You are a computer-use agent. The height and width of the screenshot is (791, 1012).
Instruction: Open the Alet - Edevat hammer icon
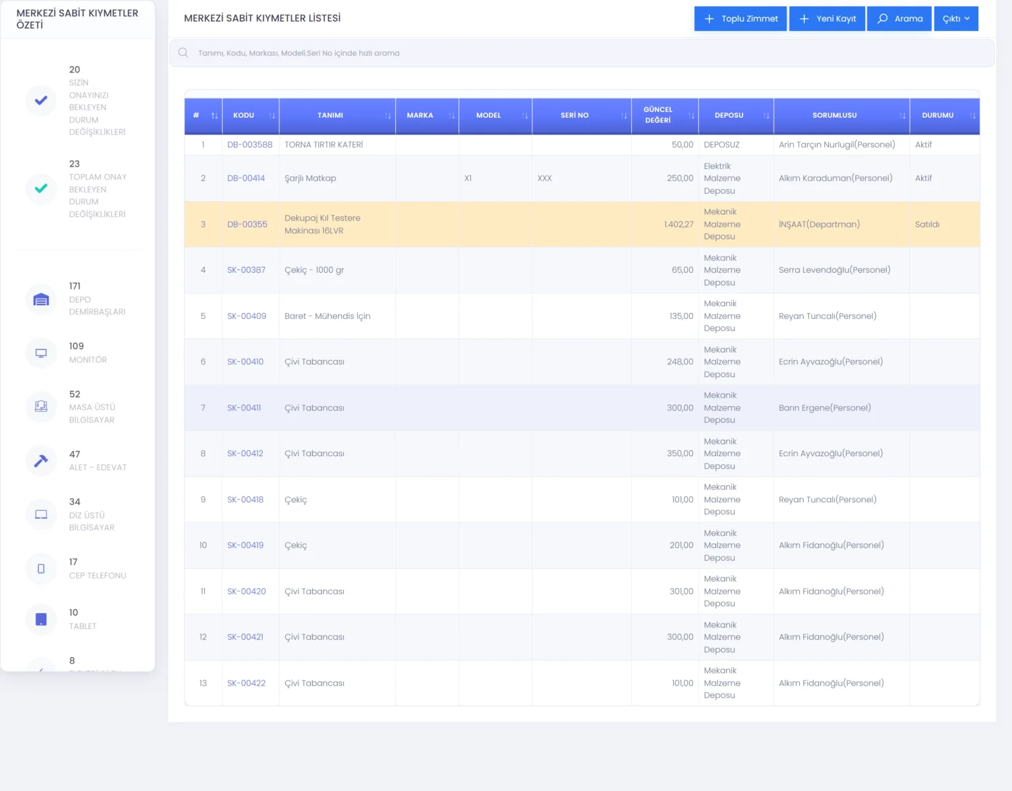[41, 461]
